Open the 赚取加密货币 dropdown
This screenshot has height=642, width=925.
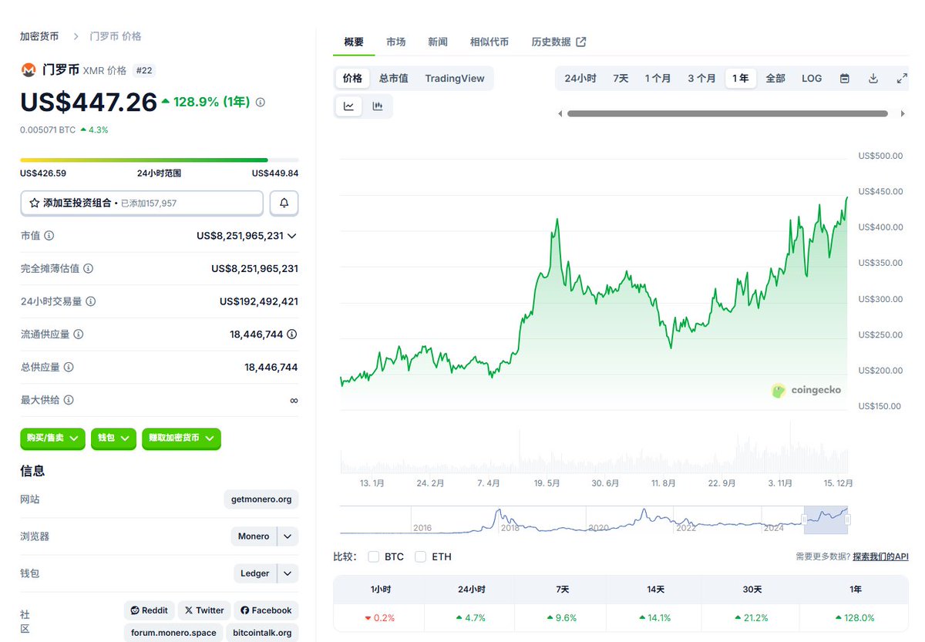(181, 438)
